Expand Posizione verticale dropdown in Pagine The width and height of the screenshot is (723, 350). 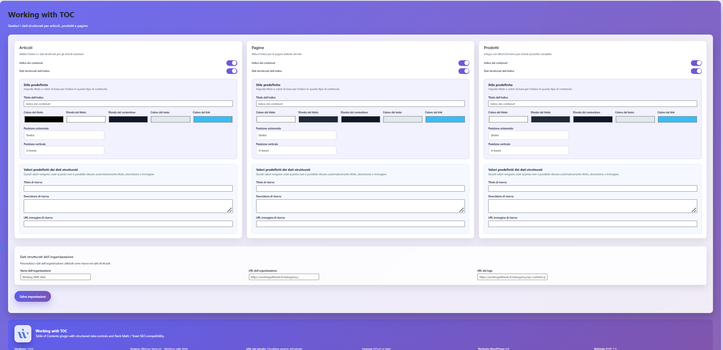[296, 151]
